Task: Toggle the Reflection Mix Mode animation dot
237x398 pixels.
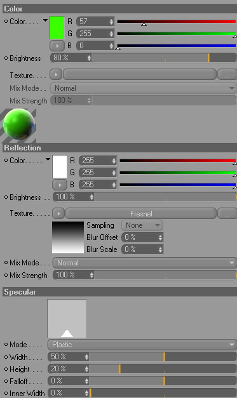Action: pos(6,263)
